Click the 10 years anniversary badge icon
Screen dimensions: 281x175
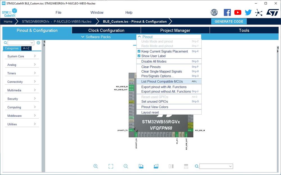point(214,13)
